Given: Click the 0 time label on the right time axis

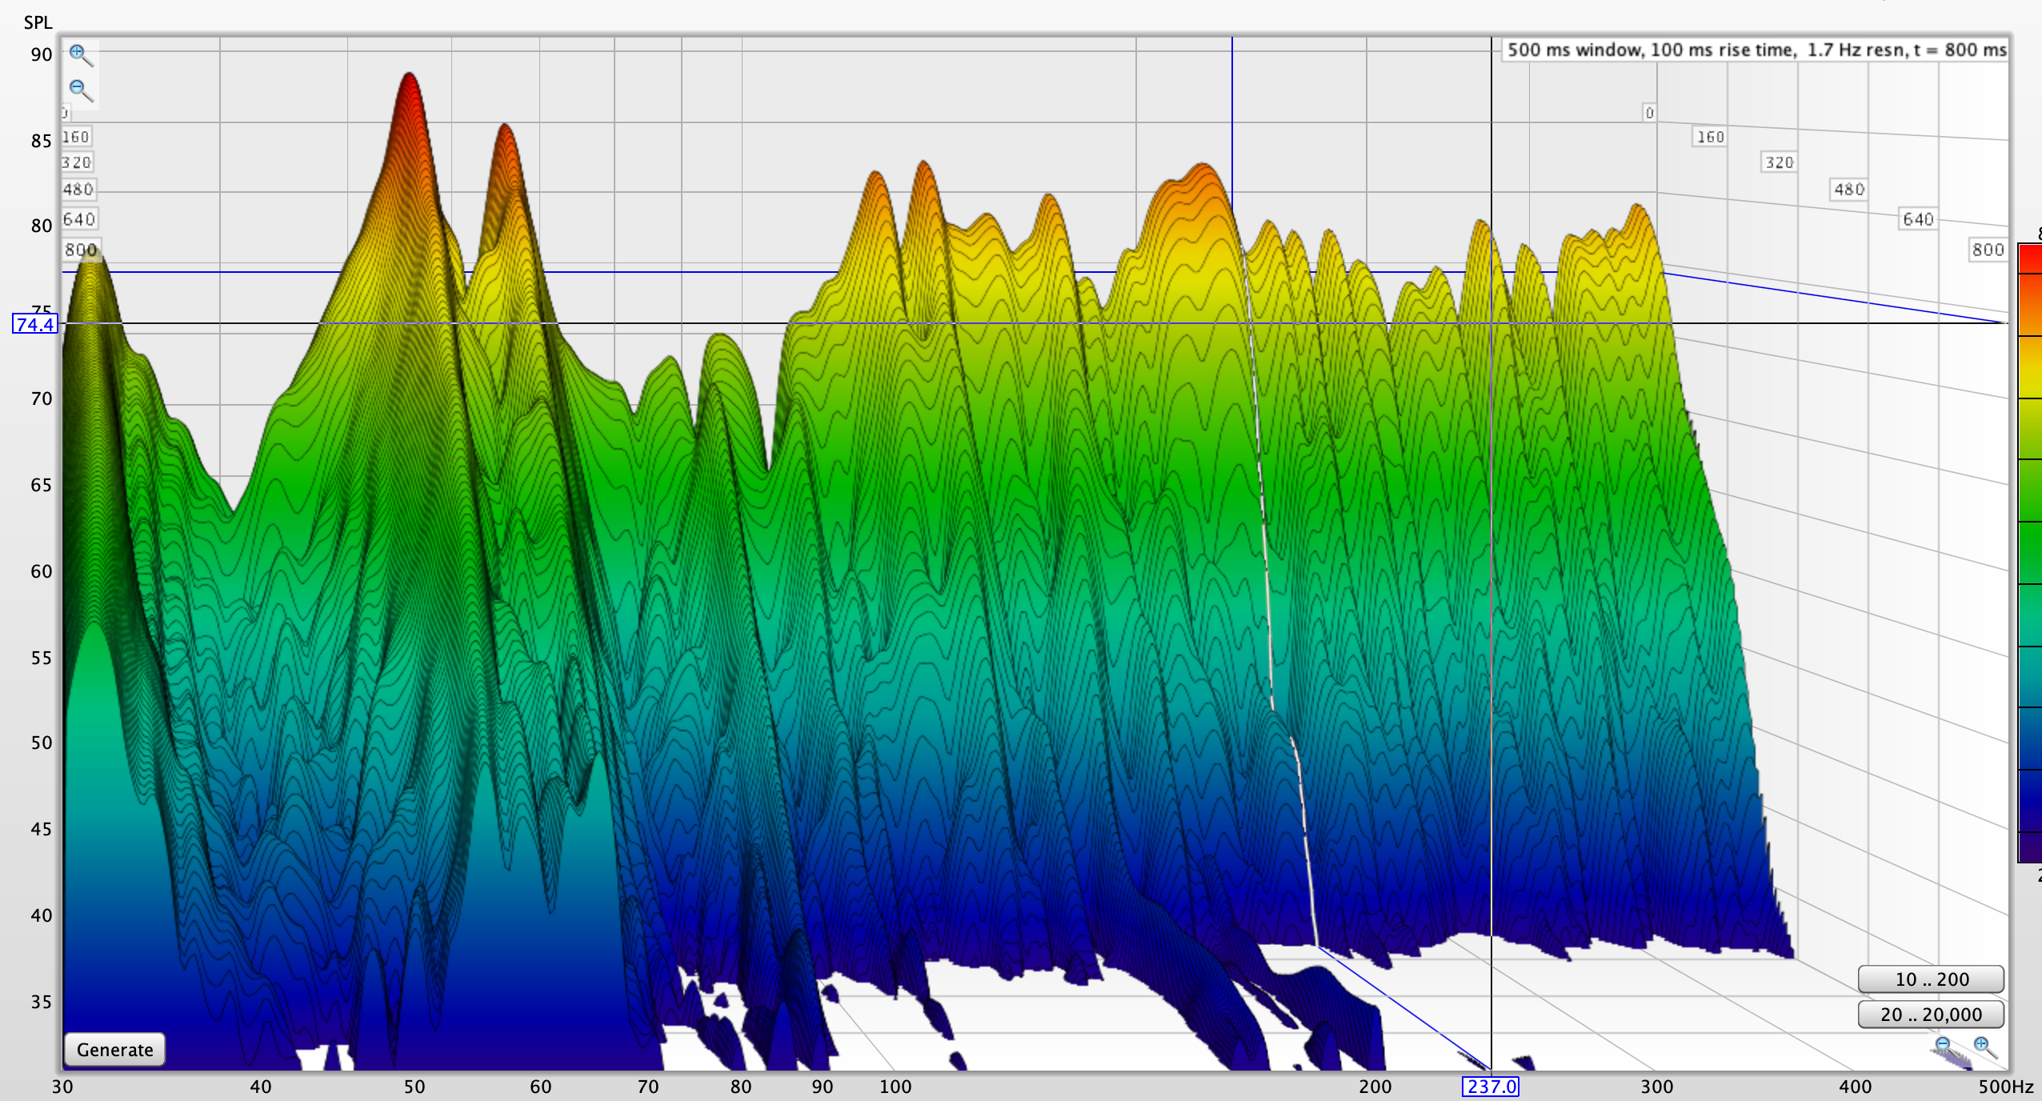Looking at the screenshot, I should [x=1649, y=113].
